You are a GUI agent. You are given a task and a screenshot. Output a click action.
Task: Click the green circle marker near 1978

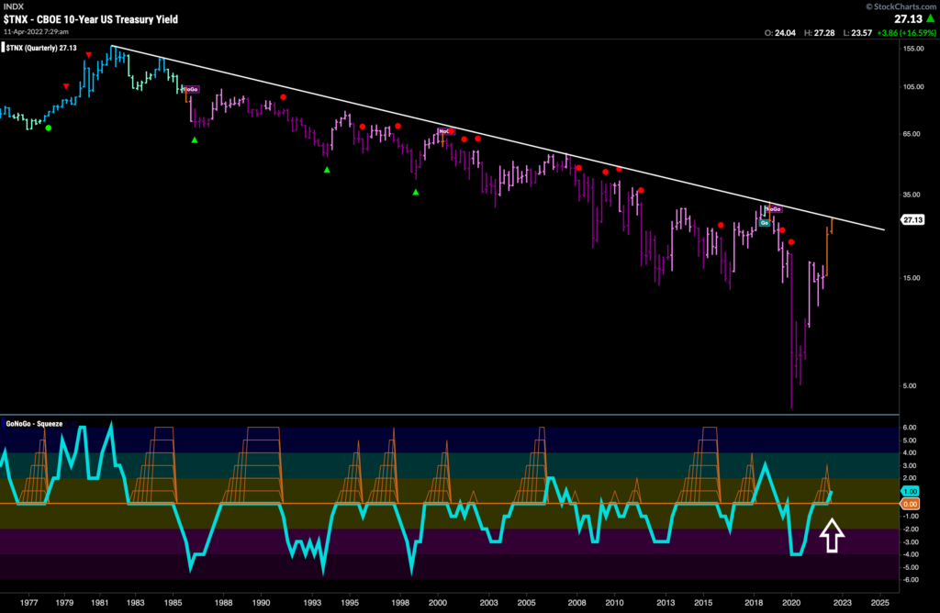[x=49, y=128]
